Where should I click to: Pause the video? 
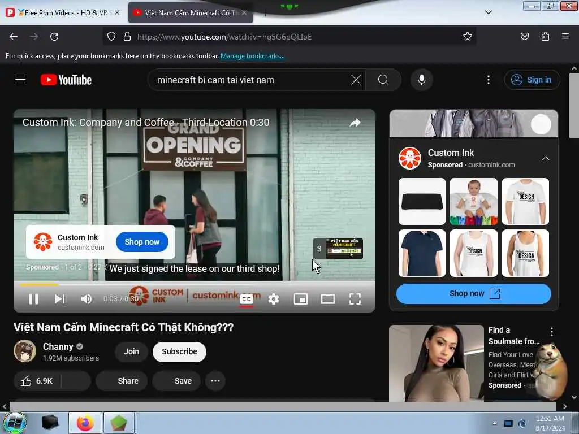coord(33,299)
